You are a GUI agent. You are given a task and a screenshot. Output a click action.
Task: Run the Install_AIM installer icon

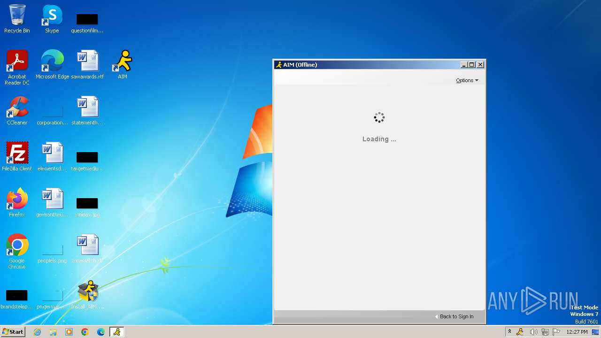[x=87, y=295]
